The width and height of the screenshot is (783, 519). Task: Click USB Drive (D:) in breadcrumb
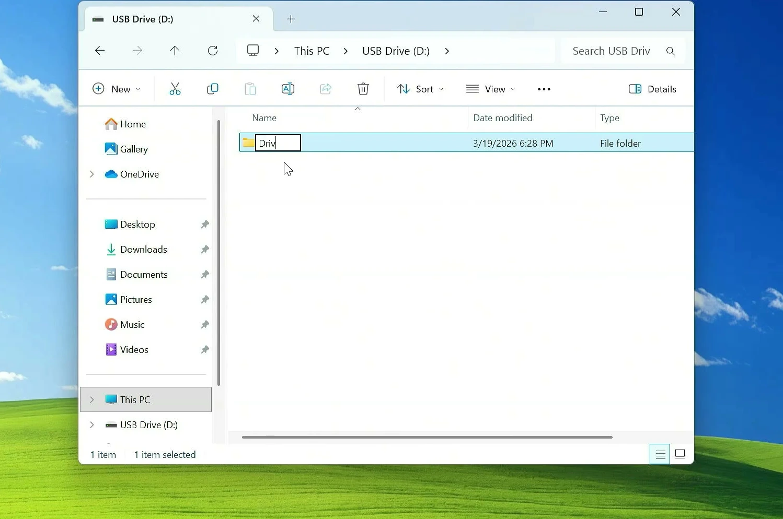(396, 51)
